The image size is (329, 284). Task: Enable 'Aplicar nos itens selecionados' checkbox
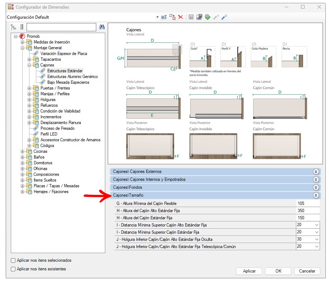13,260
